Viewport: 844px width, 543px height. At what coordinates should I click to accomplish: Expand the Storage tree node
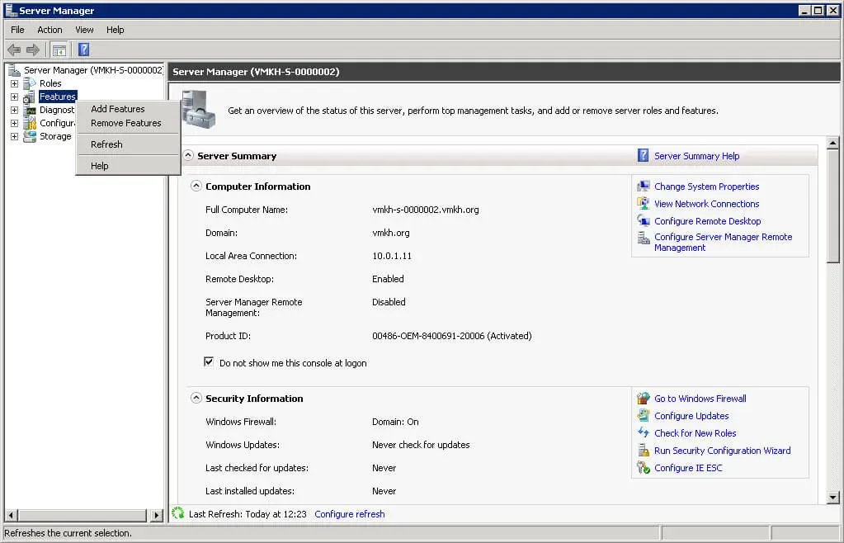point(15,137)
